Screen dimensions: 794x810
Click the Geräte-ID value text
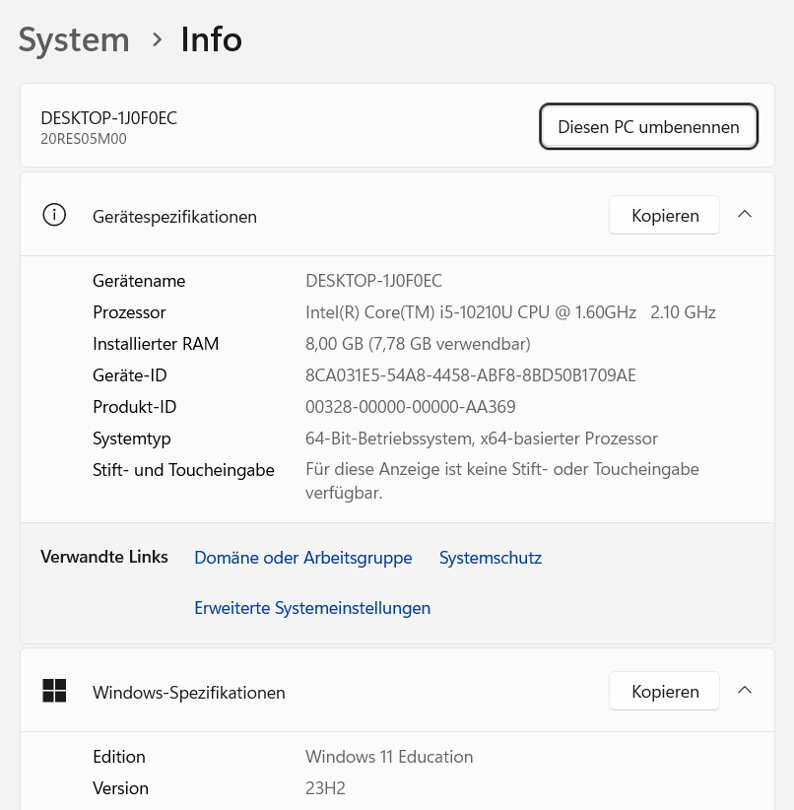(x=471, y=375)
